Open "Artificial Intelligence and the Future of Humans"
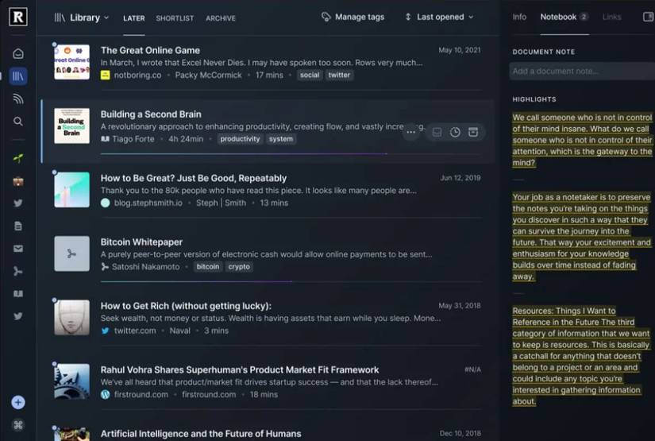655x441 pixels. pyautogui.click(x=201, y=434)
